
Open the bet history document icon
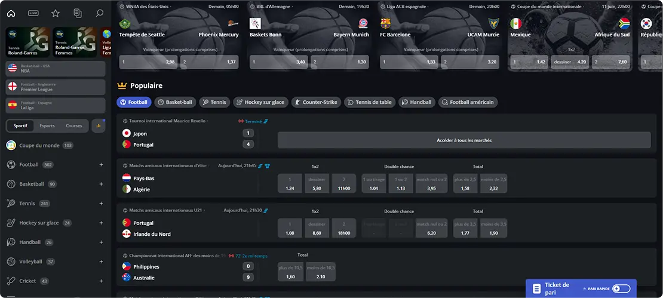(x=78, y=13)
